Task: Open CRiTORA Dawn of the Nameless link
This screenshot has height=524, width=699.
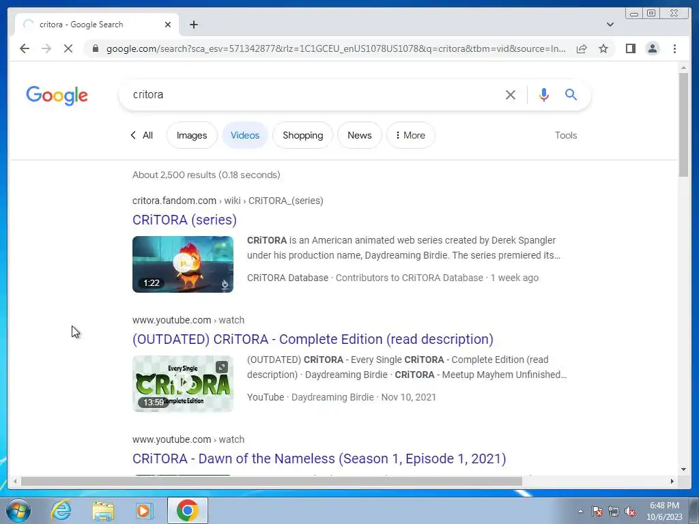Action: 319,458
